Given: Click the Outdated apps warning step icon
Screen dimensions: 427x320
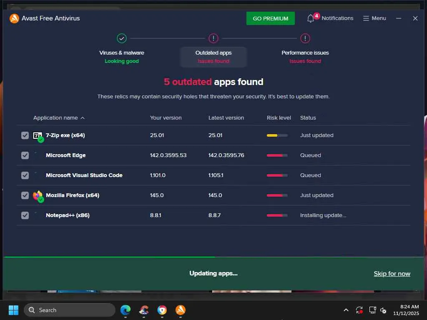Looking at the screenshot, I should pyautogui.click(x=213, y=38).
